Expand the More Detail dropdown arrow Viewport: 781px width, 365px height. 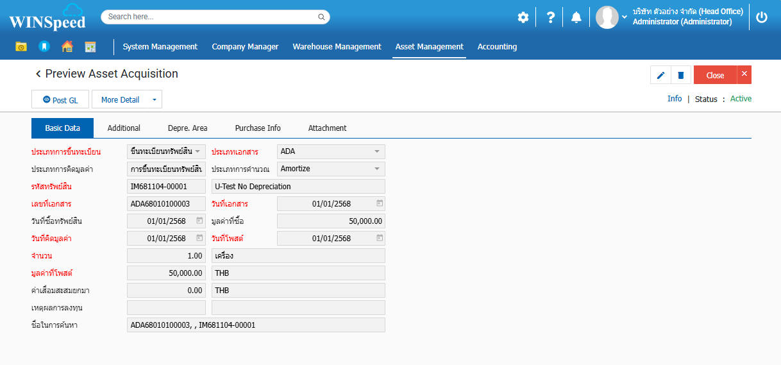point(154,99)
